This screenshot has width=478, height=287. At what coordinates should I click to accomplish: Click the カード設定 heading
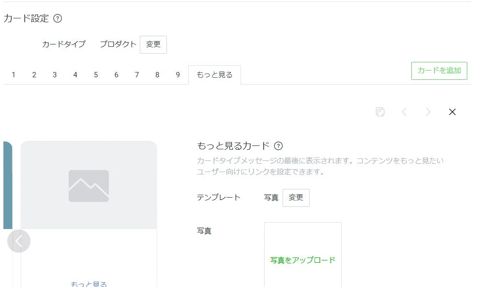[26, 18]
